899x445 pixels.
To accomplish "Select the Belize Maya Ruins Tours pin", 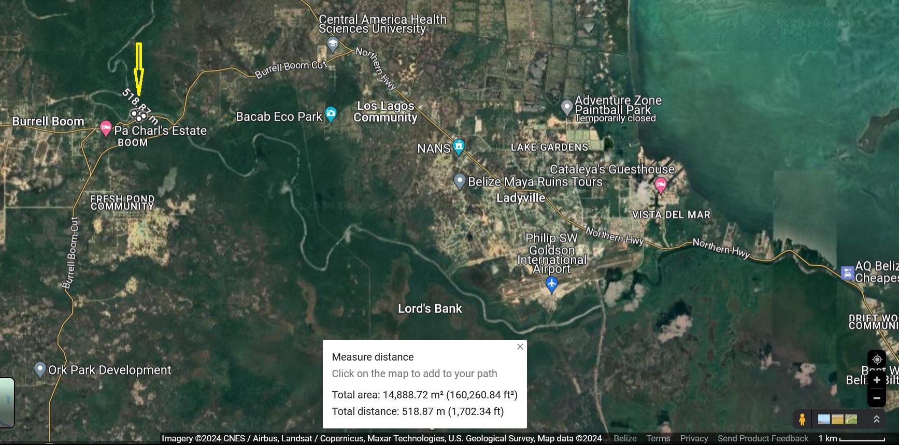I will [460, 182].
